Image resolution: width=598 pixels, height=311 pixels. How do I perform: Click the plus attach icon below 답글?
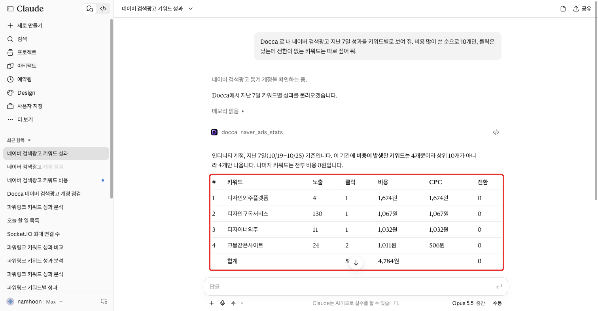pos(212,303)
